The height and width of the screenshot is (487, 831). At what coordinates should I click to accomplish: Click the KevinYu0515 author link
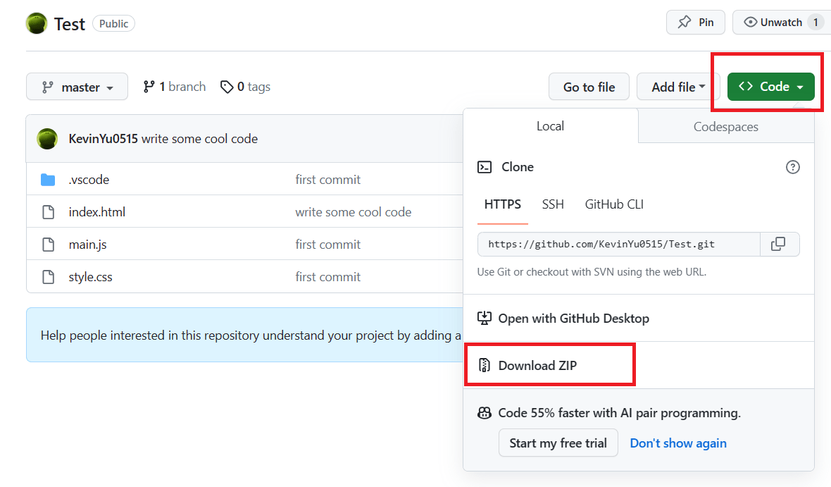click(103, 138)
